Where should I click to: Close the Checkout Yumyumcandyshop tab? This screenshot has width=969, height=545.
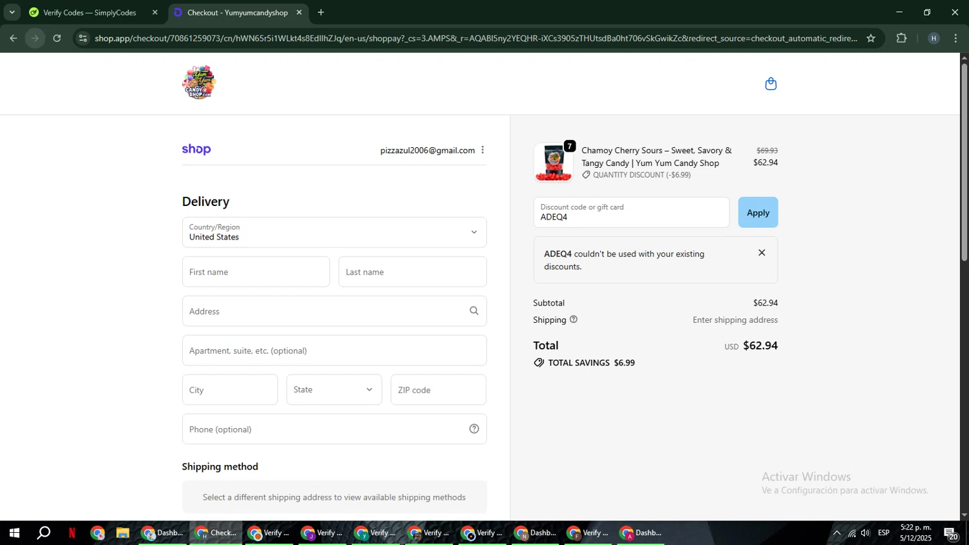click(299, 12)
